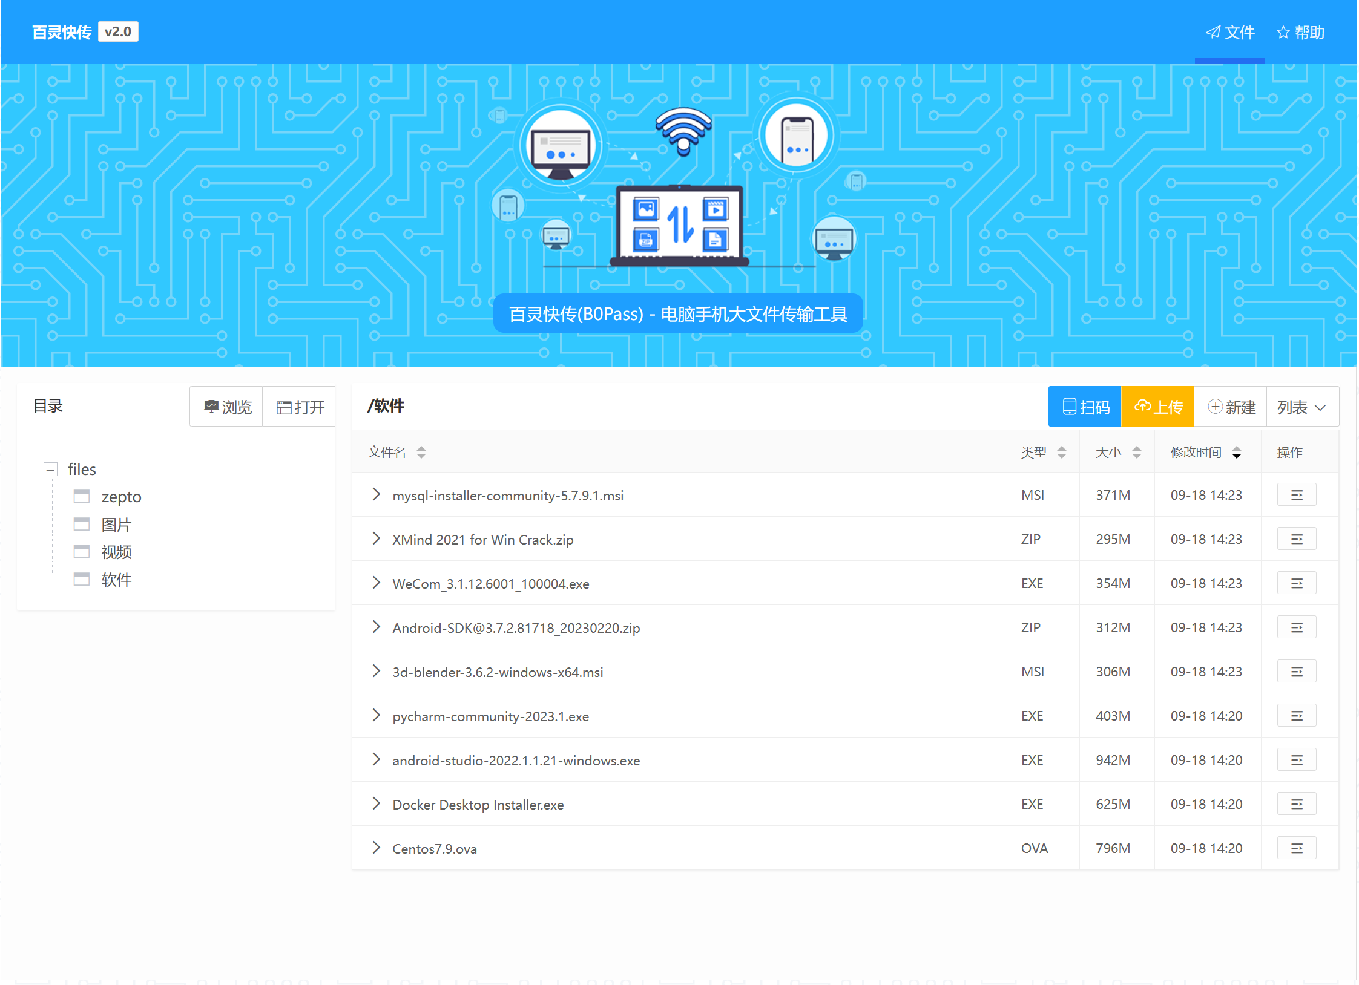This screenshot has width=1359, height=985.
Task: Click the orange upload button
Action: (x=1157, y=407)
